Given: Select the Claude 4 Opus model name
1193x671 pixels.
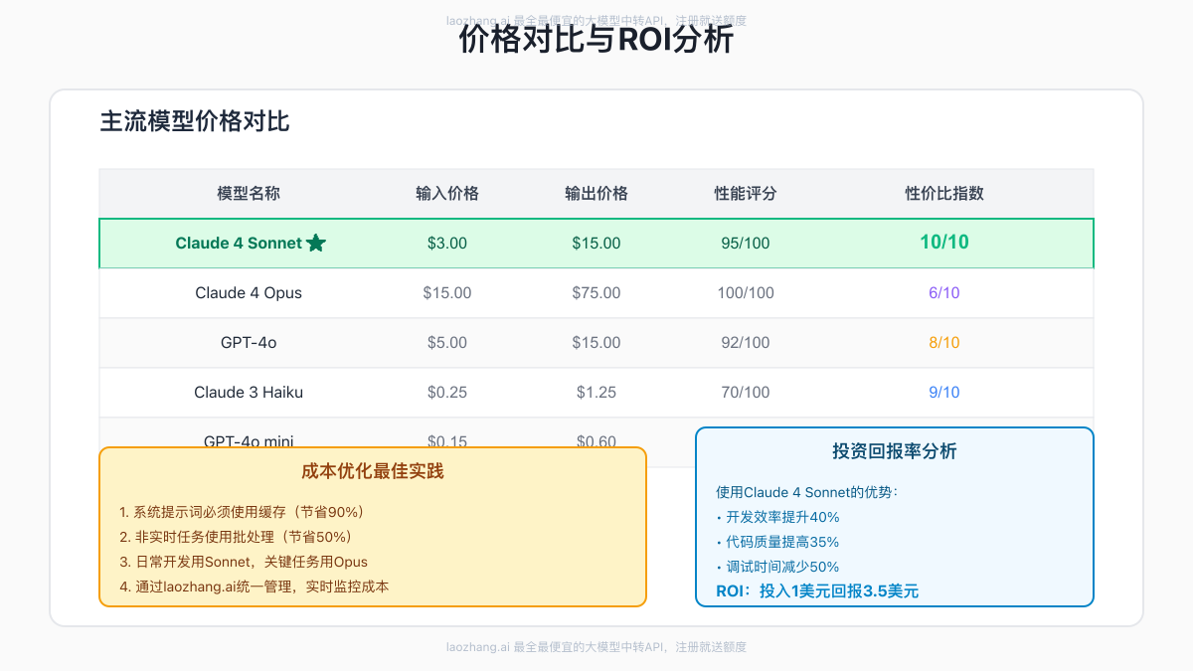Looking at the screenshot, I should (249, 293).
